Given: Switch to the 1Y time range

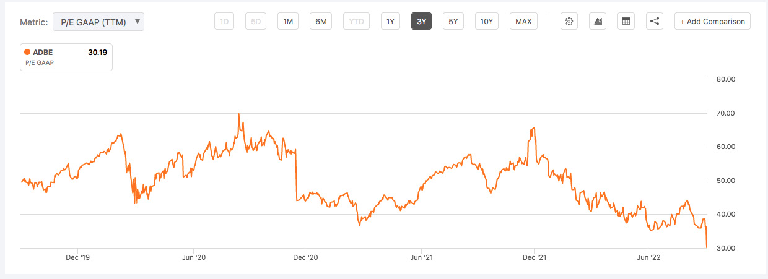Looking at the screenshot, I should (x=390, y=22).
